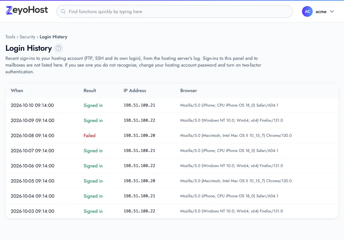The height and width of the screenshot is (240, 344).
Task: Click the Login History page heading
Action: pyautogui.click(x=29, y=48)
